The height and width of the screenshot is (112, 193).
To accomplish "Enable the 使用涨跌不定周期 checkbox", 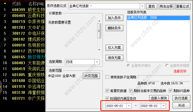I will (107, 77).
